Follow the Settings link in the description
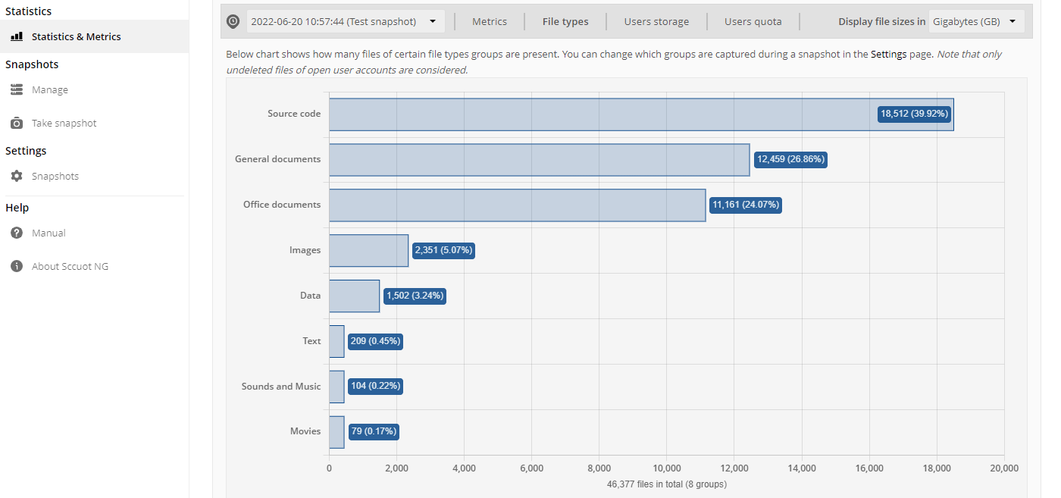Screen dimensions: 1061x498 coord(888,55)
